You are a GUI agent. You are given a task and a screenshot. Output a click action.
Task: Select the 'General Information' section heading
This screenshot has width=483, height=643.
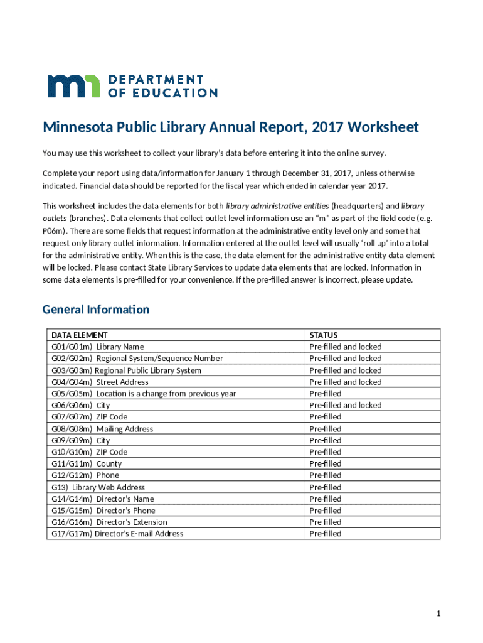point(95,310)
